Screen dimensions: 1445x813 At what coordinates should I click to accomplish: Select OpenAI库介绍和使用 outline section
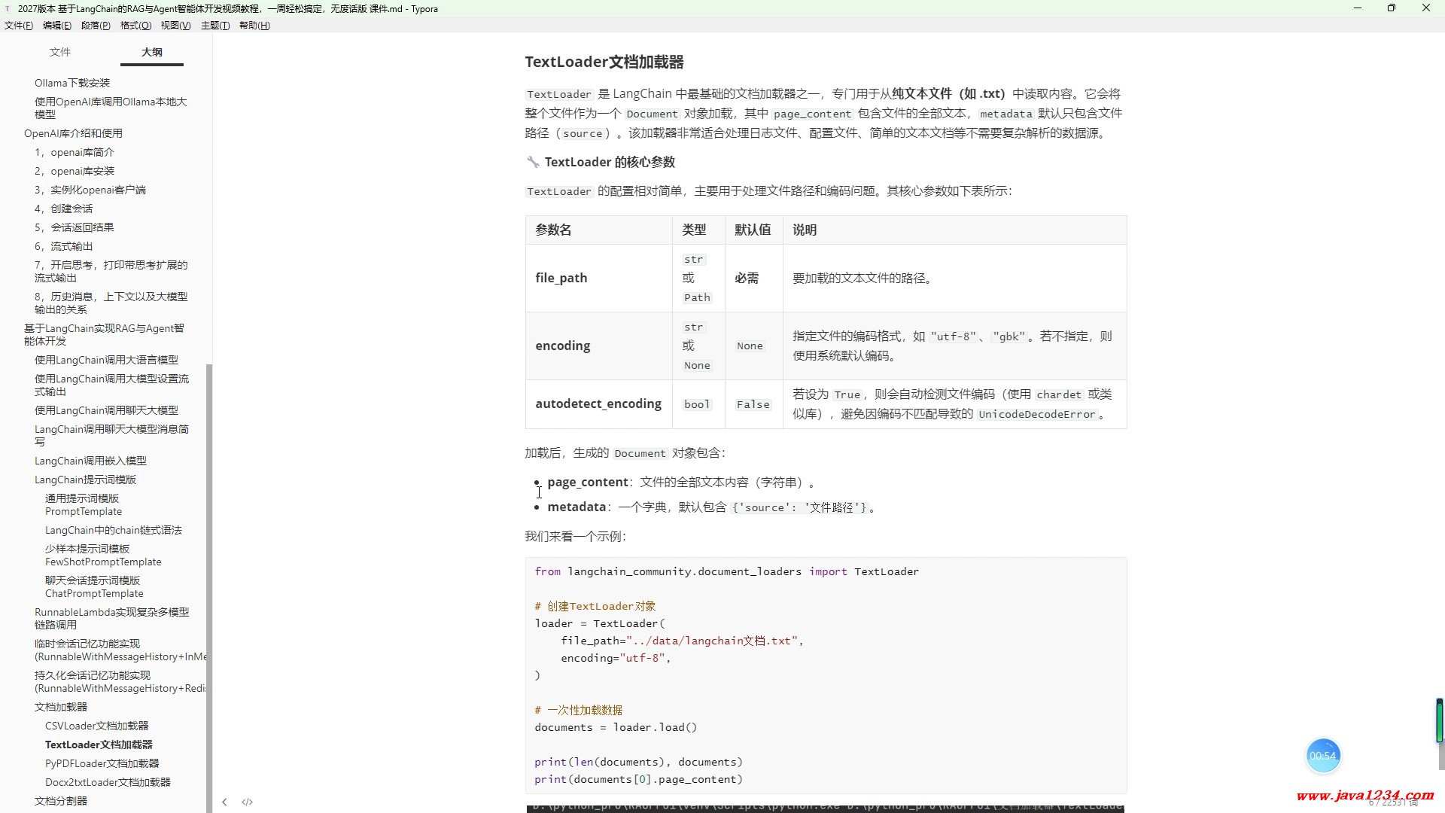[73, 133]
